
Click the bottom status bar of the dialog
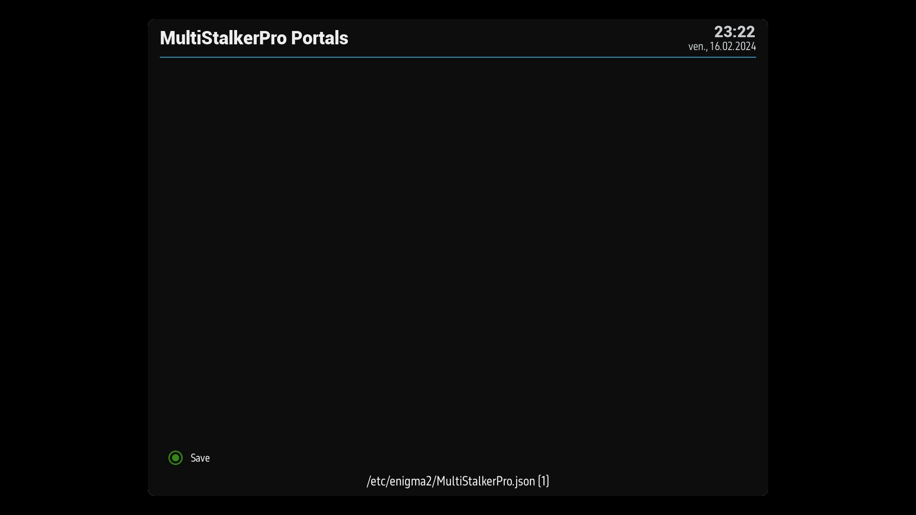click(x=458, y=481)
